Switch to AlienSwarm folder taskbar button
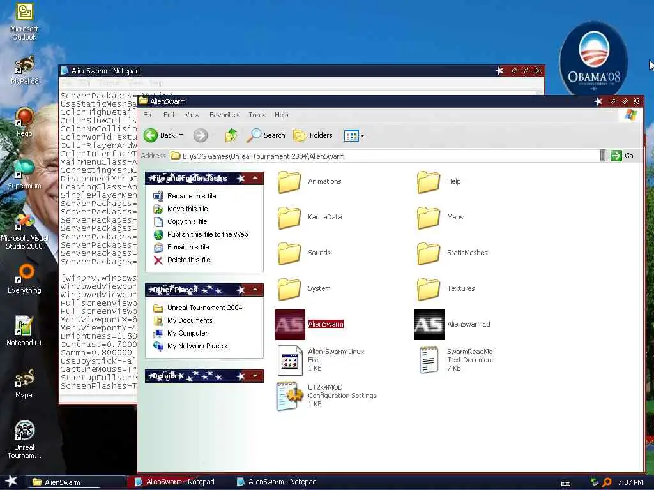Viewport: 654px width, 490px height. [76, 482]
